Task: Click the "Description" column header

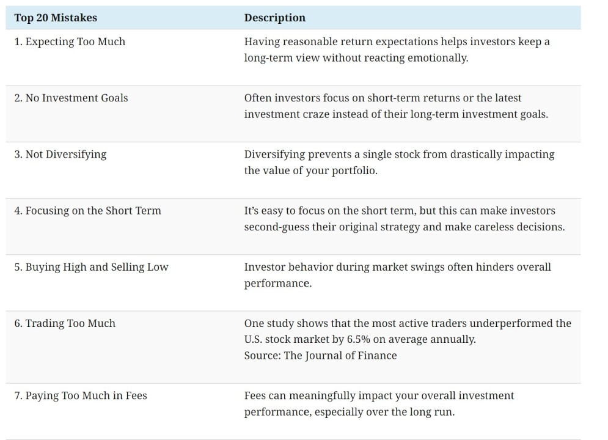Action: (x=275, y=18)
